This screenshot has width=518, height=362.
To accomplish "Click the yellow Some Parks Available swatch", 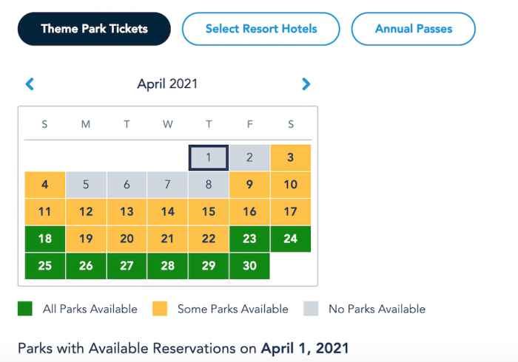I will tap(160, 309).
